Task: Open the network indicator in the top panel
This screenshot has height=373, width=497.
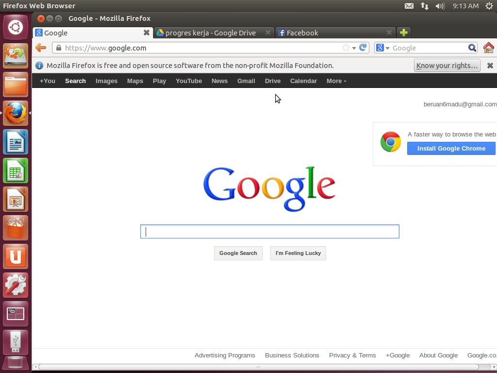Action: pyautogui.click(x=424, y=6)
